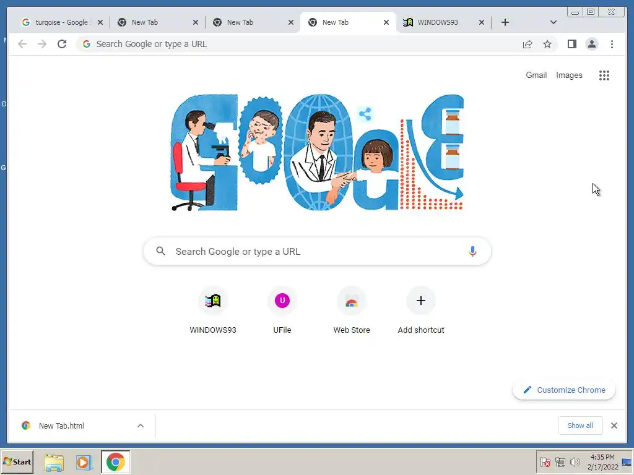This screenshot has width=634, height=475.
Task: Open the Images link
Action: (569, 75)
